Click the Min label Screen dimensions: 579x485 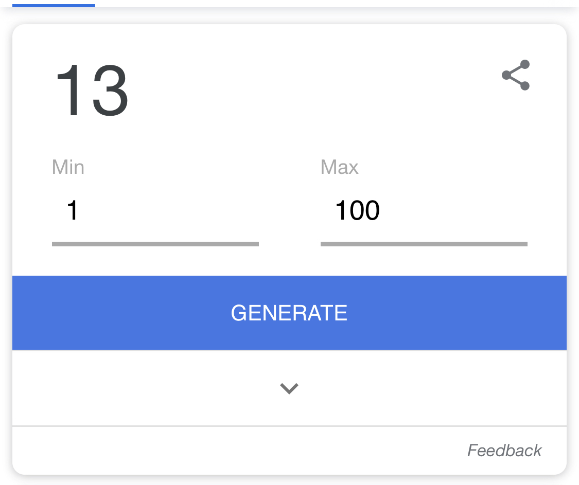pyautogui.click(x=68, y=167)
